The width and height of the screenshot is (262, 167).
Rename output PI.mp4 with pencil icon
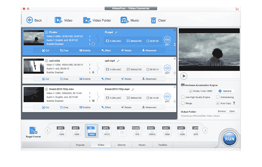point(116,33)
